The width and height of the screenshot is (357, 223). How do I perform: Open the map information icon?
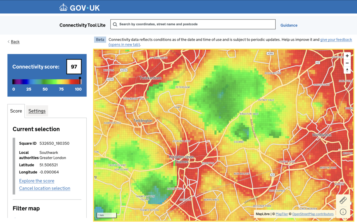[343, 212]
